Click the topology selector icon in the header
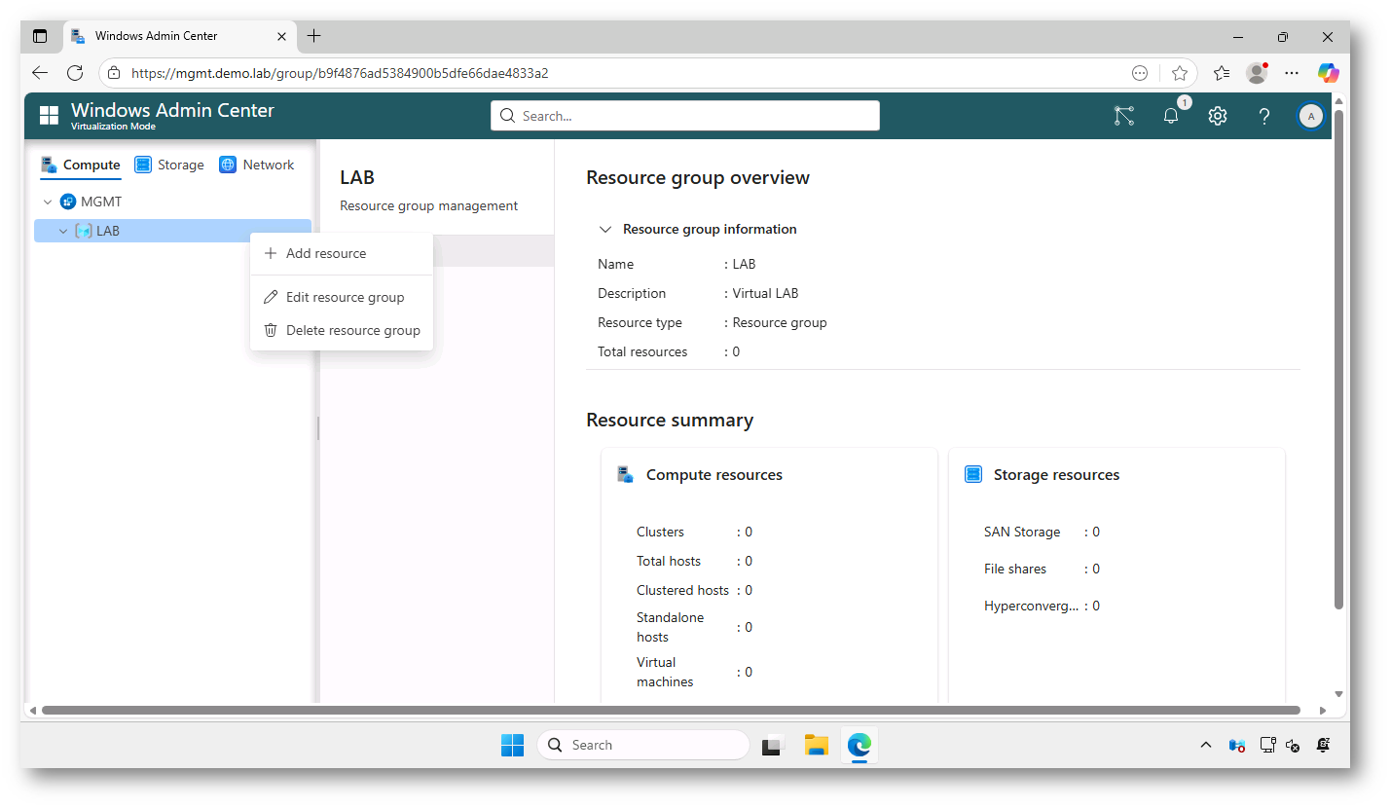 pos(1124,116)
